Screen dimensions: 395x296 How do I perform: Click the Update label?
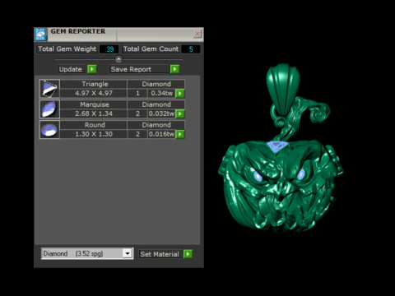(71, 69)
